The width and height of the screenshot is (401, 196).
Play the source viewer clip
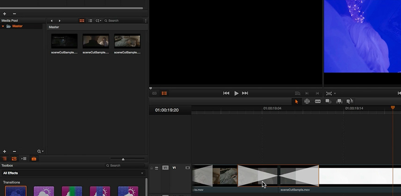(236, 93)
